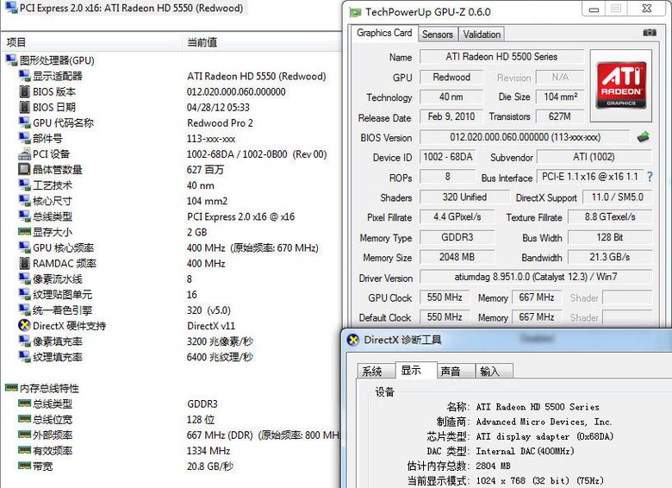Click the icon beside 总线类型 under 图形处理器
Viewport: 672px width, 488px height.
(24, 216)
